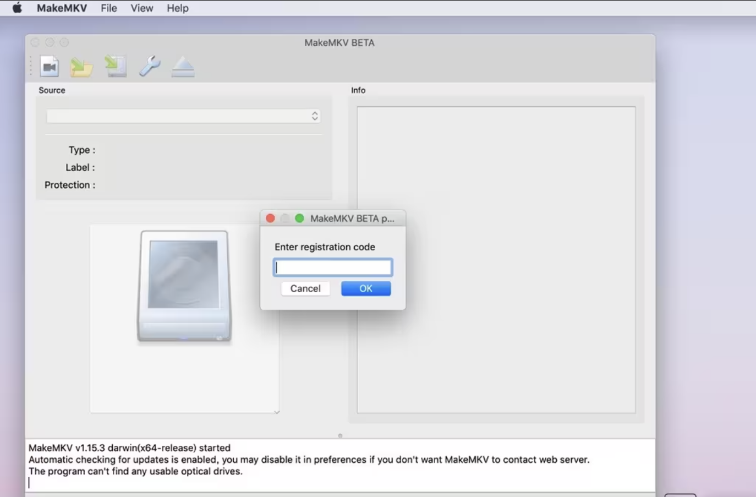Click green zoom button of registration dialog
Image resolution: width=756 pixels, height=497 pixels.
pos(299,219)
